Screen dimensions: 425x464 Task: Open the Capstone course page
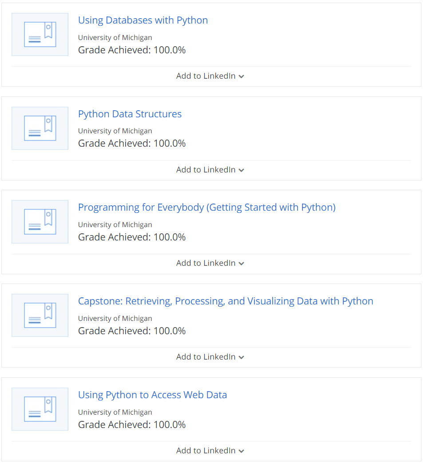[x=225, y=301]
